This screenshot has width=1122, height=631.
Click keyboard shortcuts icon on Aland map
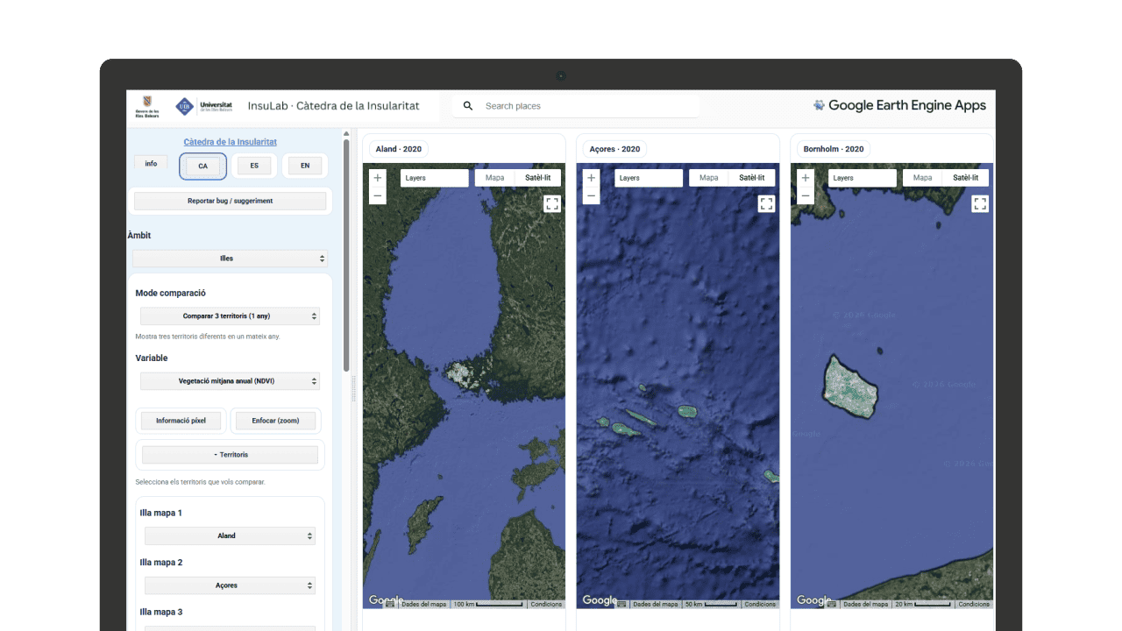point(390,604)
